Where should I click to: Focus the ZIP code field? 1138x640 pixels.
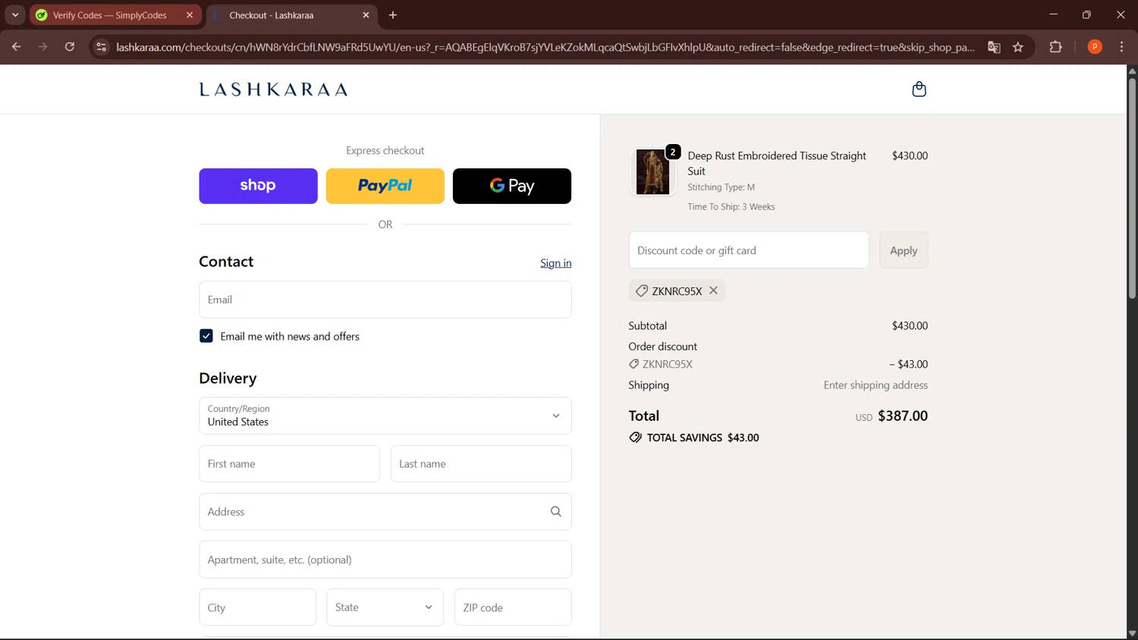click(513, 607)
